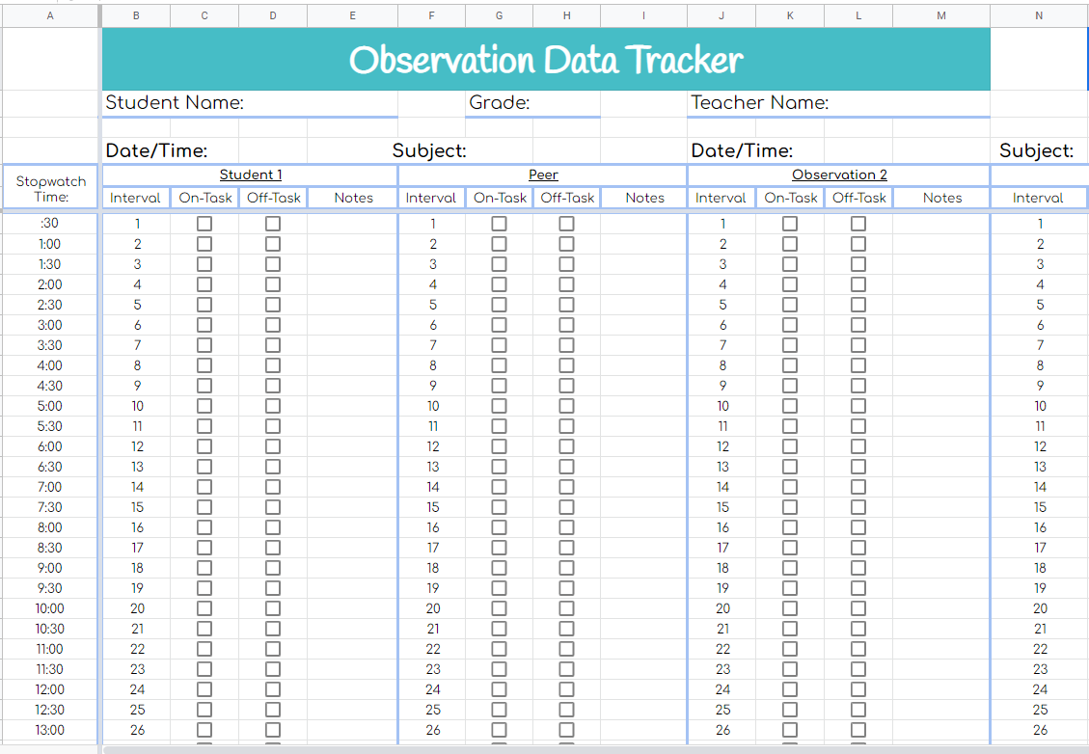Screen dimensions: 1089x754
Task: Select column B header
Action: pyautogui.click(x=136, y=15)
